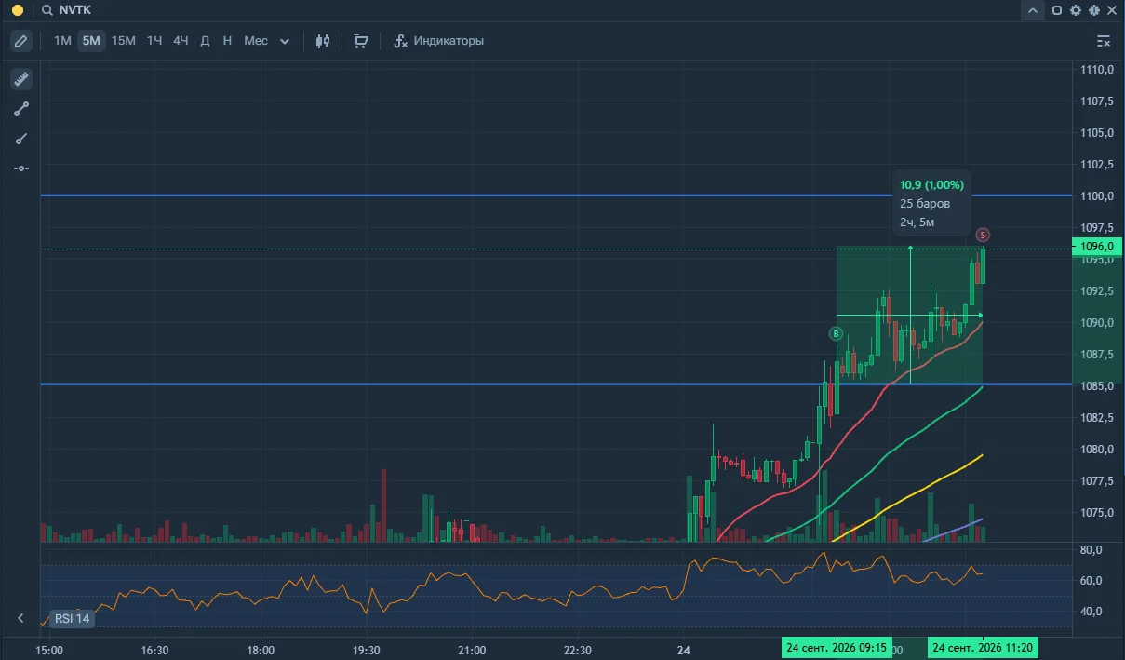1125x660 pixels.
Task: Collapse the RSI panel with left arrow
Action: (x=20, y=617)
